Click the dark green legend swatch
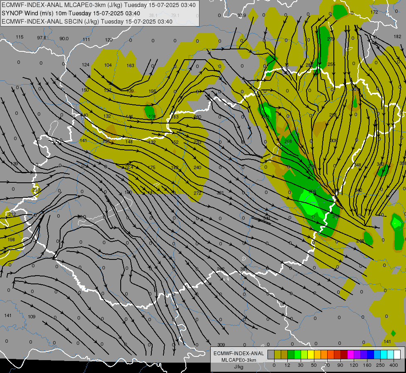Screen dimensions: 406x373 [291, 354]
